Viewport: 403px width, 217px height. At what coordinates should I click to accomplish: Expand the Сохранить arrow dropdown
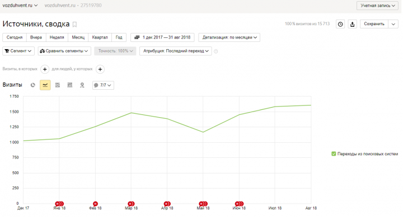click(x=393, y=24)
